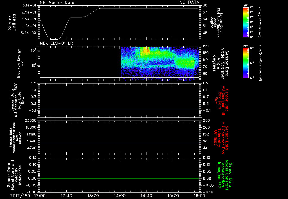Click the 44 telemetry tick value

(x=205, y=148)
